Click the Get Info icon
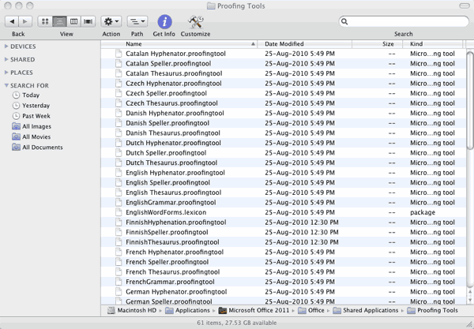This screenshot has width=474, height=329. (164, 21)
